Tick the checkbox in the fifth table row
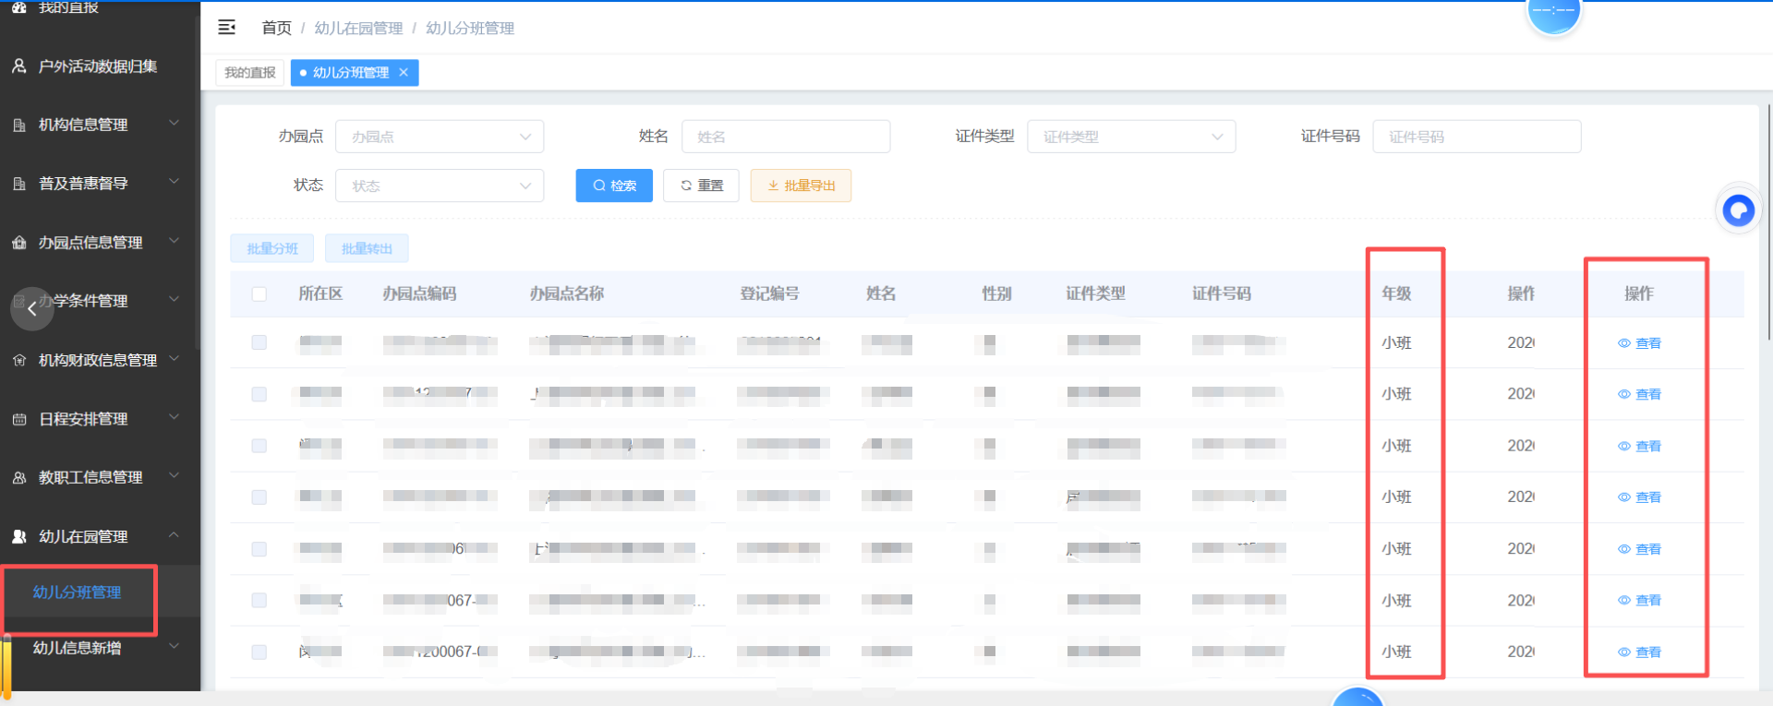The height and width of the screenshot is (706, 1773). pos(259,549)
